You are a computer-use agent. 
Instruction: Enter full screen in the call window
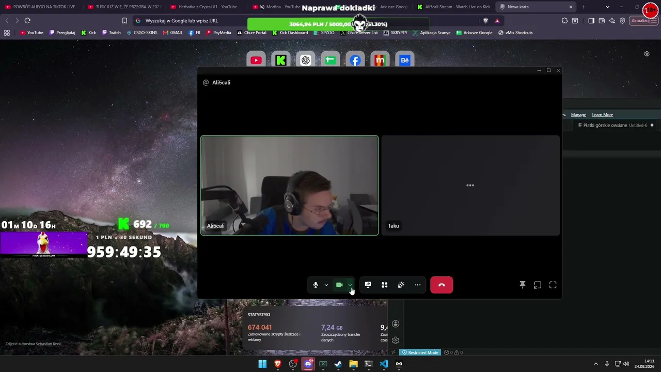pyautogui.click(x=553, y=285)
